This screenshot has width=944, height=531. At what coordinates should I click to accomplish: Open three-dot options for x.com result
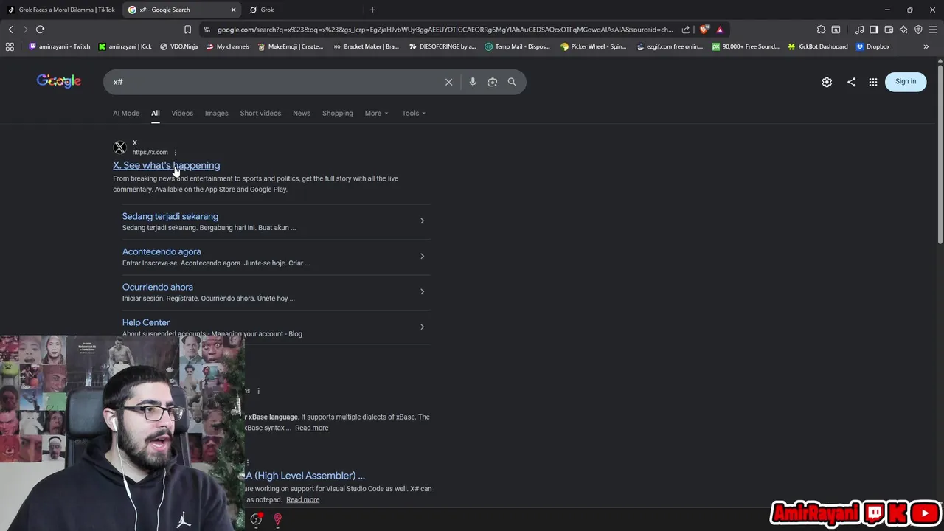[176, 153]
